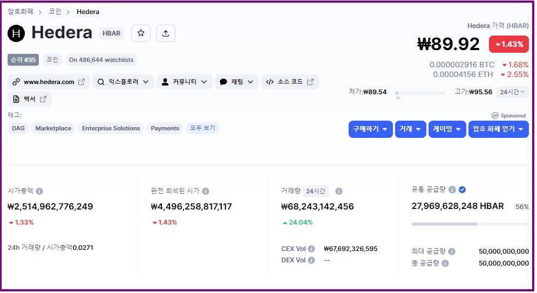Expand the 암호 화폐 얻기 dropdown button

pos(498,129)
